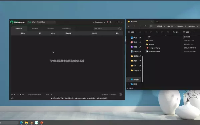Expand the This PC tree node

pyautogui.click(x=128, y=80)
